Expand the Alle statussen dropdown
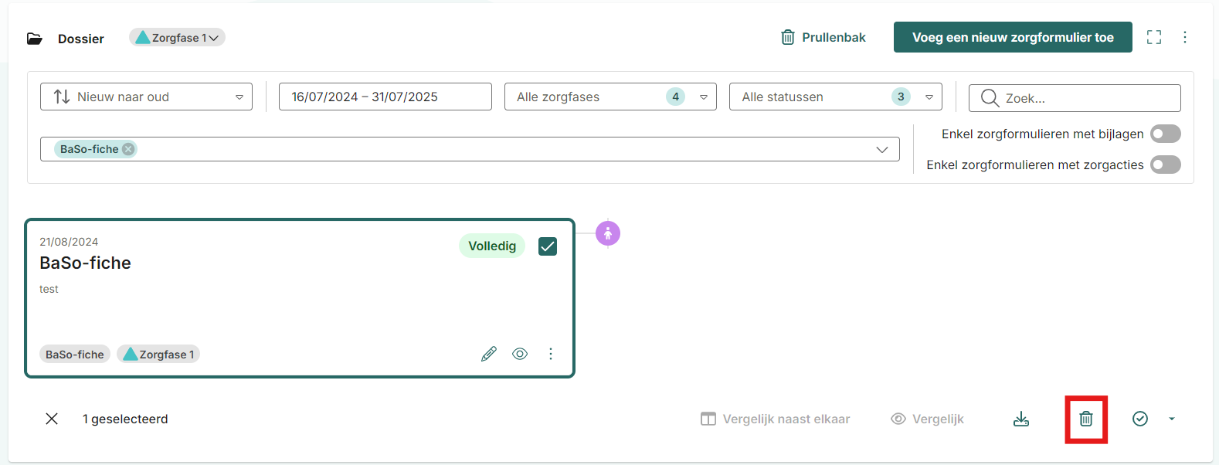This screenshot has height=465, width=1219. pos(835,97)
